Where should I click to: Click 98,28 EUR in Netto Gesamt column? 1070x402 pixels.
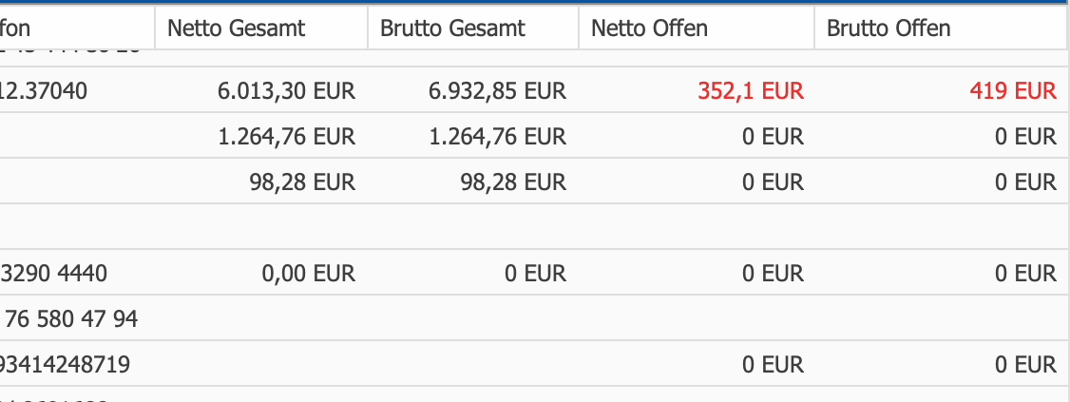(302, 182)
